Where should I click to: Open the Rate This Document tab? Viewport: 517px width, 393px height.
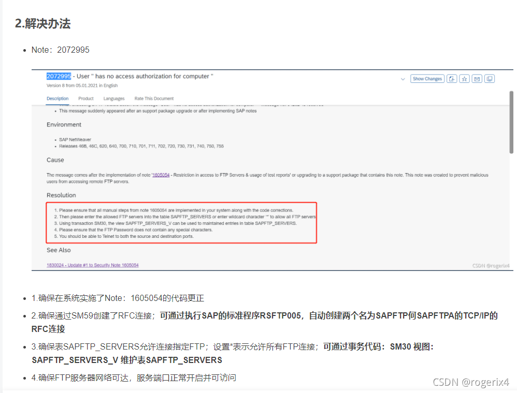coord(154,98)
